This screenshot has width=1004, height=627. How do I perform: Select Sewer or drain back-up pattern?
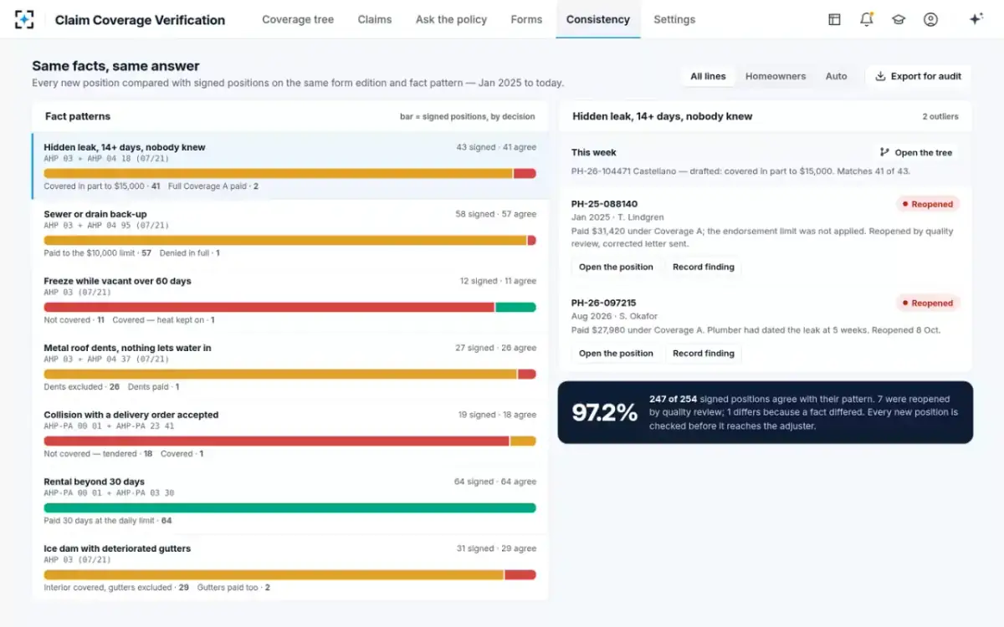pos(290,233)
